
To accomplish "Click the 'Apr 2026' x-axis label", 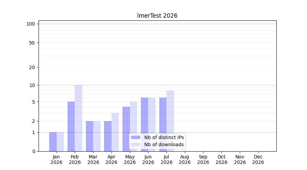I will (x=112, y=160).
